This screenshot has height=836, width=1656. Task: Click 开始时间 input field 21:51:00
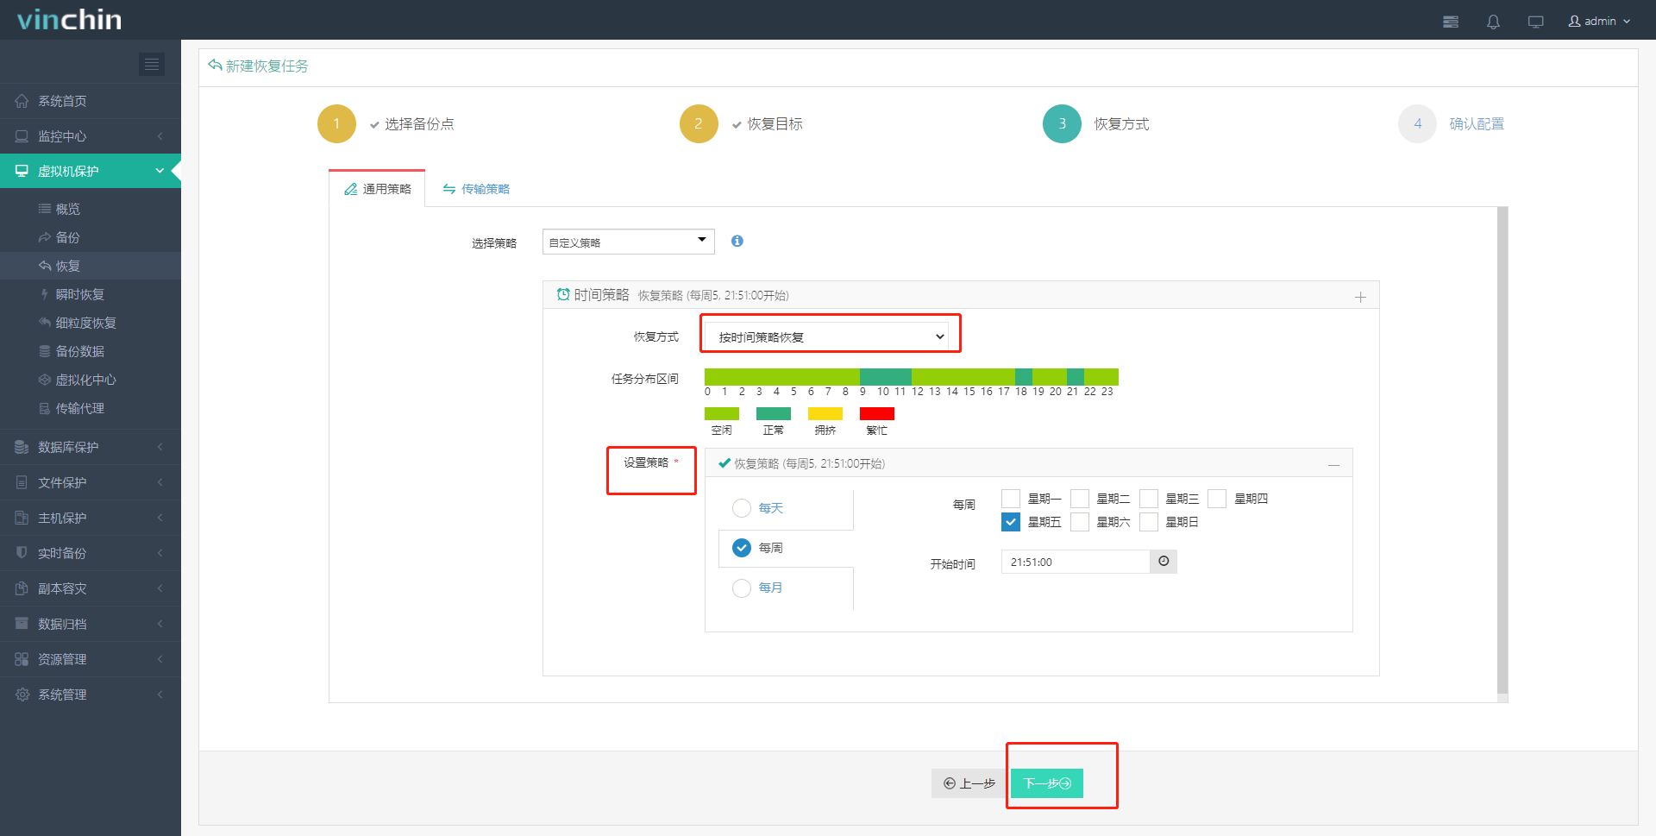coord(1076,562)
